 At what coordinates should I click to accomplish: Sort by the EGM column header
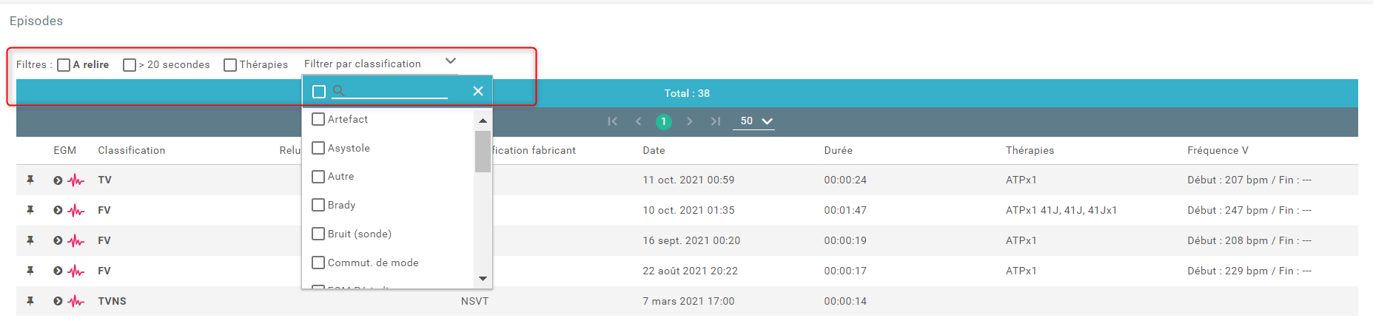pos(65,150)
